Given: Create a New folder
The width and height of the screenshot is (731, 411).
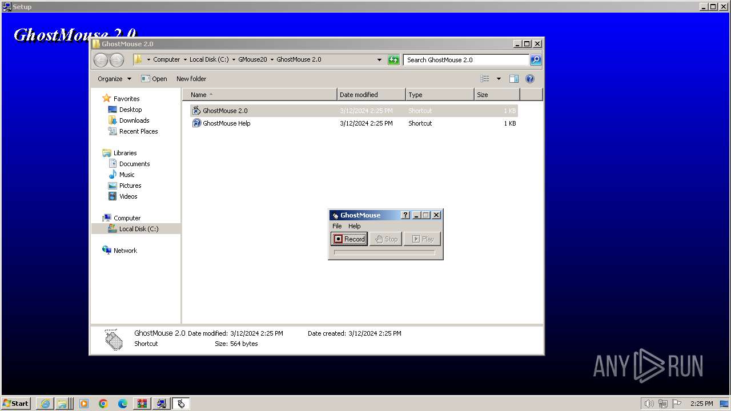Looking at the screenshot, I should pos(191,79).
